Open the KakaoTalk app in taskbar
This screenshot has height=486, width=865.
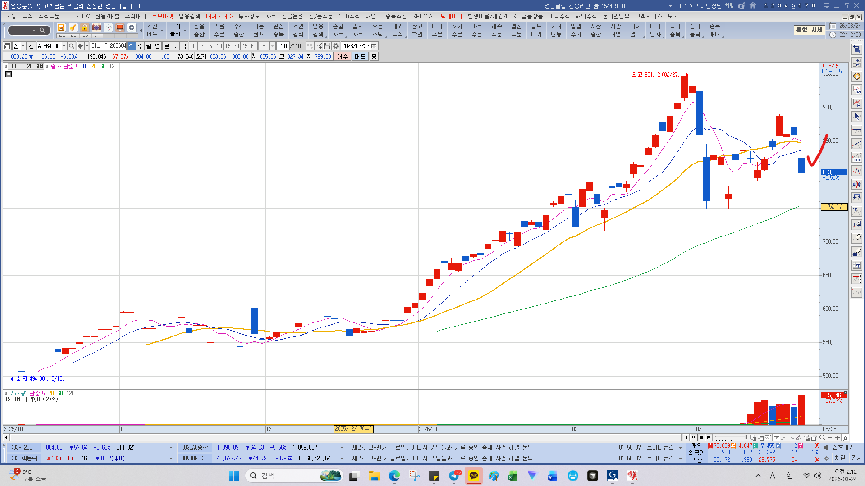(474, 476)
